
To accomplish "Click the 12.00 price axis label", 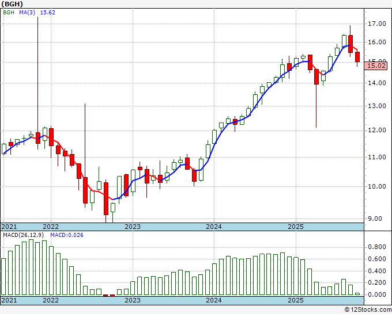I will tap(377, 130).
